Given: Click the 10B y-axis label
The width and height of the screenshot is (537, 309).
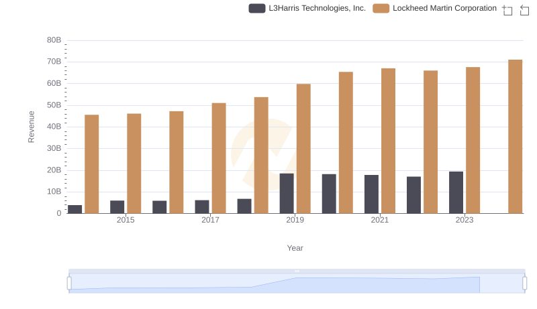Looking at the screenshot, I should click(54, 192).
